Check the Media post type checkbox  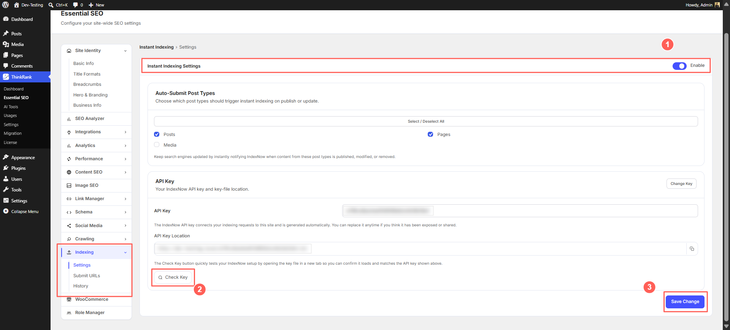(157, 145)
